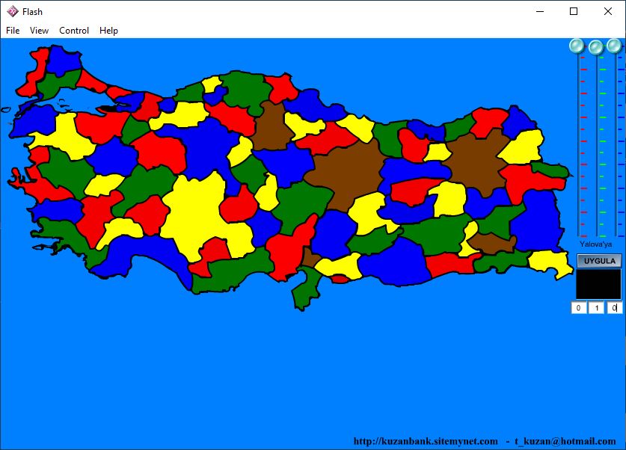Click the green channel slider knob
626x450 pixels.
click(595, 47)
